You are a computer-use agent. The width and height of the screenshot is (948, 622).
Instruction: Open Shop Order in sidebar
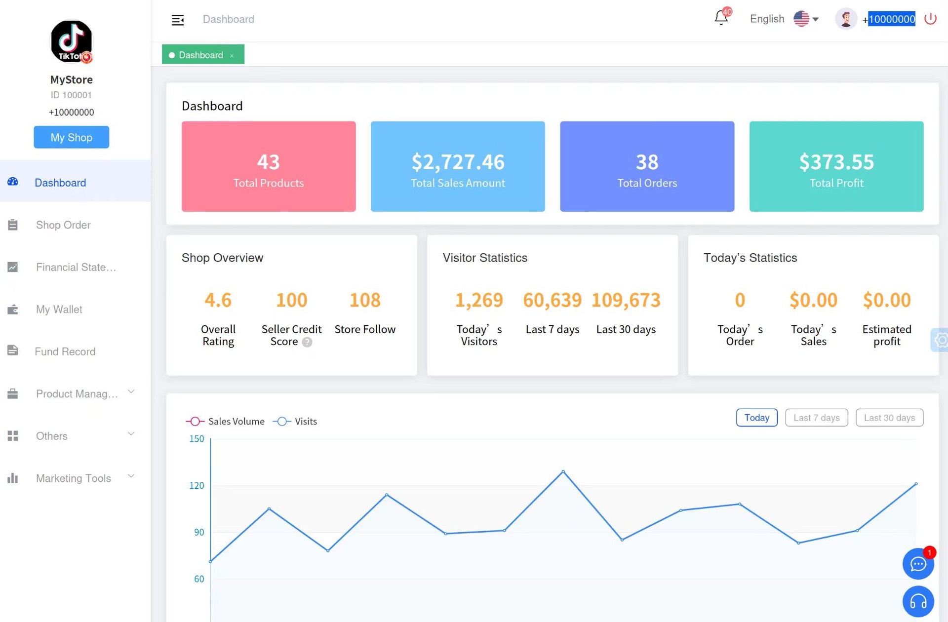(63, 225)
